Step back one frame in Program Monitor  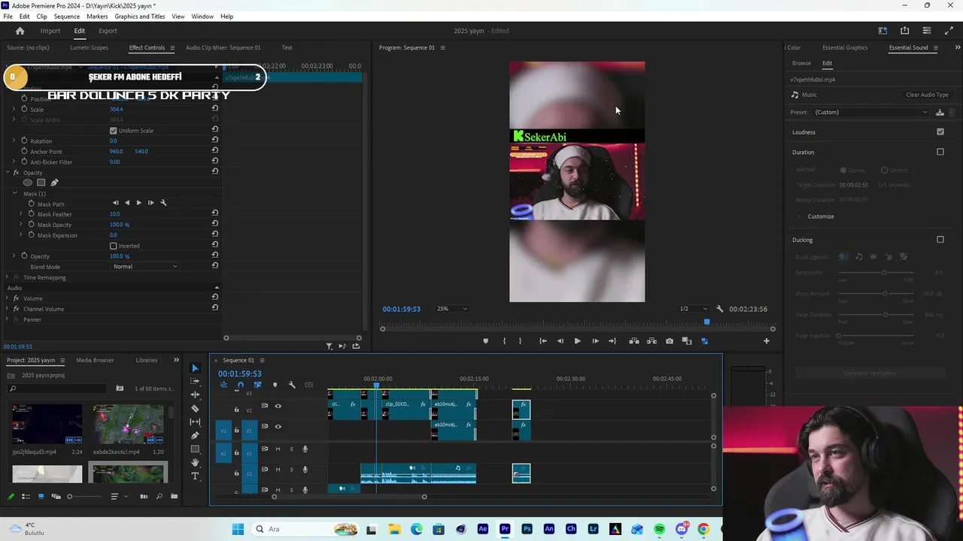560,341
